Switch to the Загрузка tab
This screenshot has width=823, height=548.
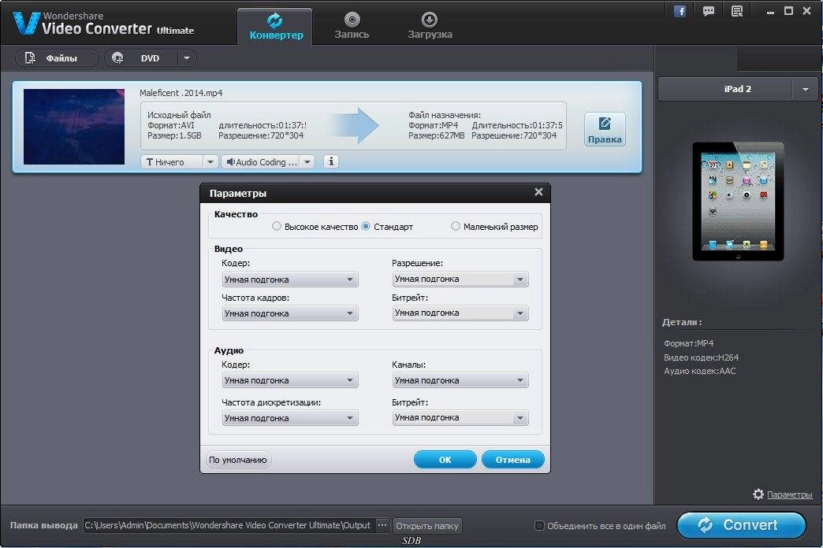430,26
